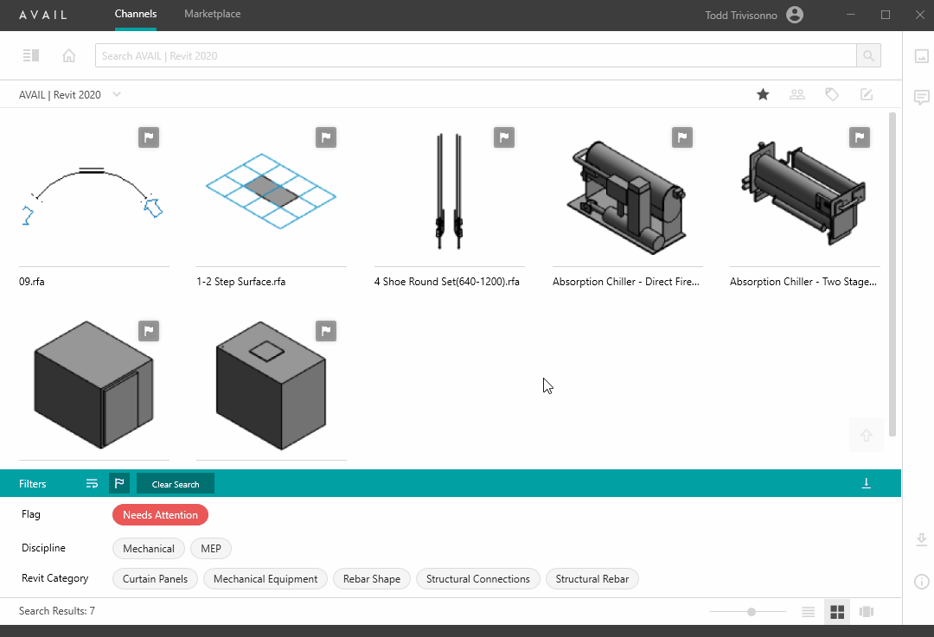Open the channel members icon

coord(797,94)
